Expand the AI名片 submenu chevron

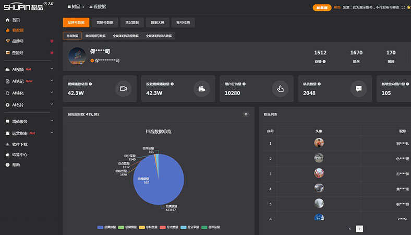coord(52,104)
